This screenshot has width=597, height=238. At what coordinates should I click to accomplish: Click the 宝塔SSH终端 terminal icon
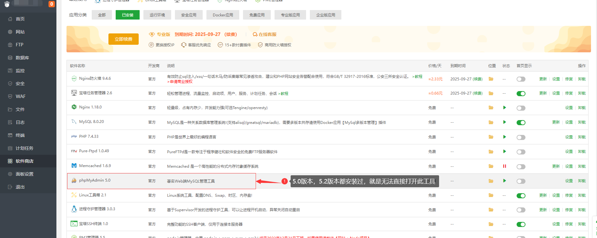click(74, 223)
